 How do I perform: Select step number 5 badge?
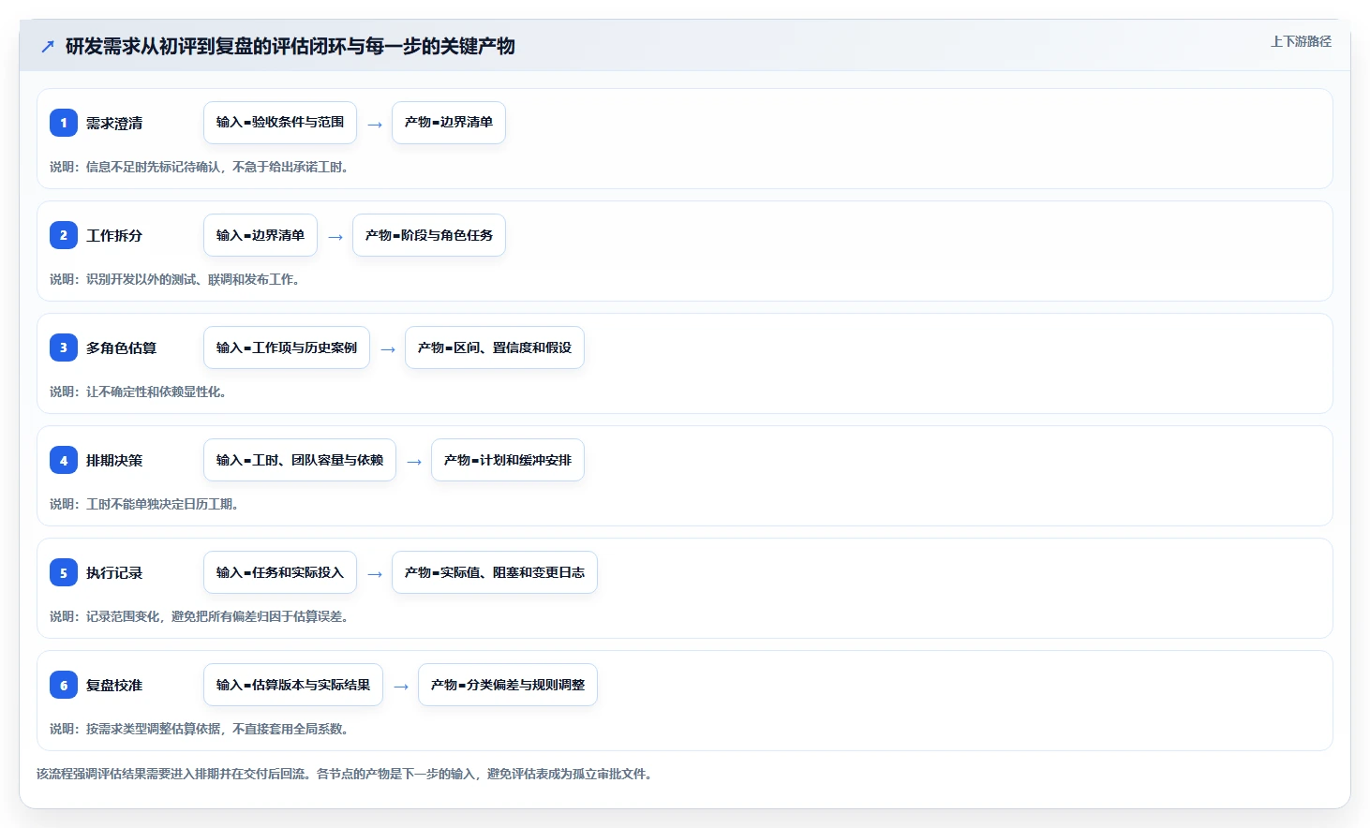click(64, 572)
